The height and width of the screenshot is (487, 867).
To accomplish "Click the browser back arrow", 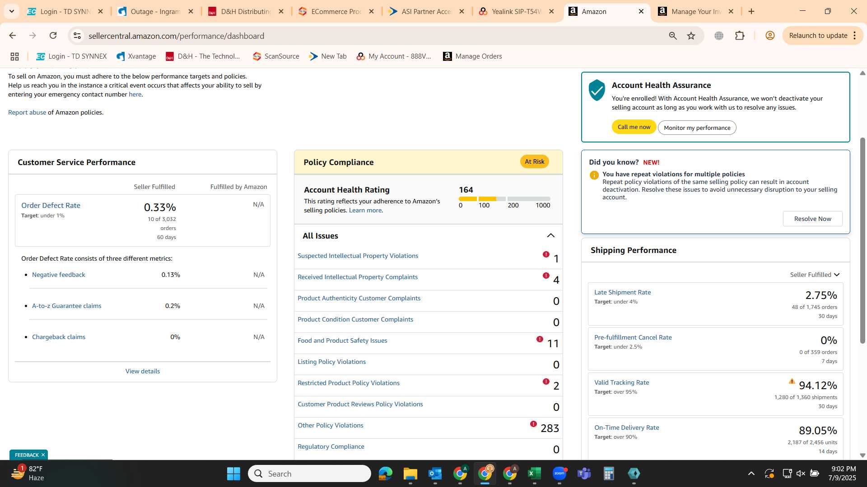I will point(13,36).
